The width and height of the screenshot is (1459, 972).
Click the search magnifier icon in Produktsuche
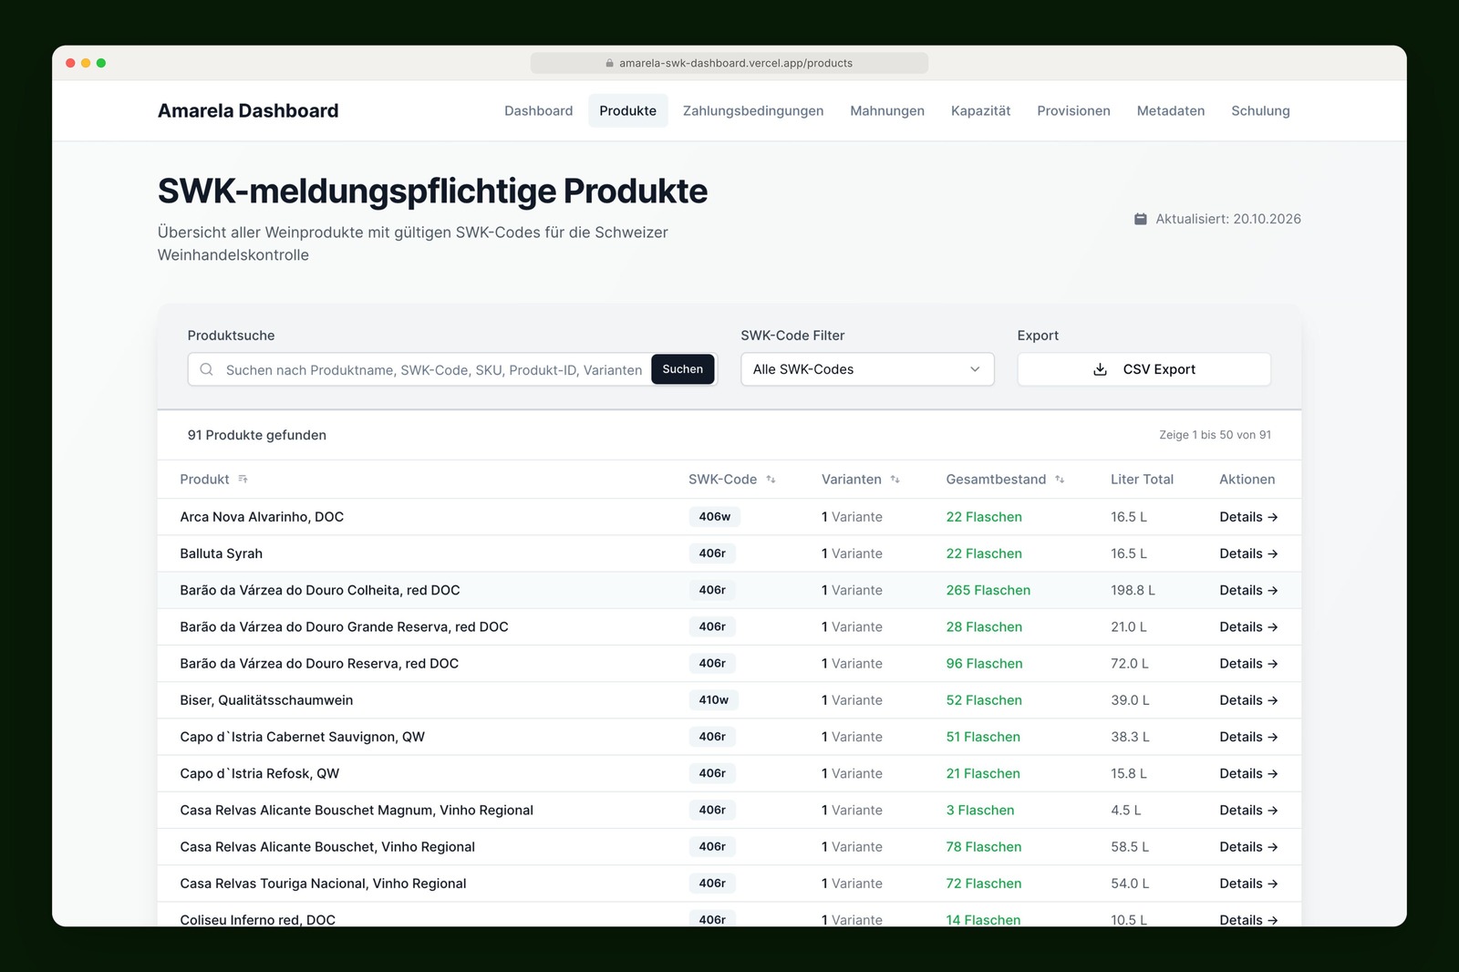207,369
